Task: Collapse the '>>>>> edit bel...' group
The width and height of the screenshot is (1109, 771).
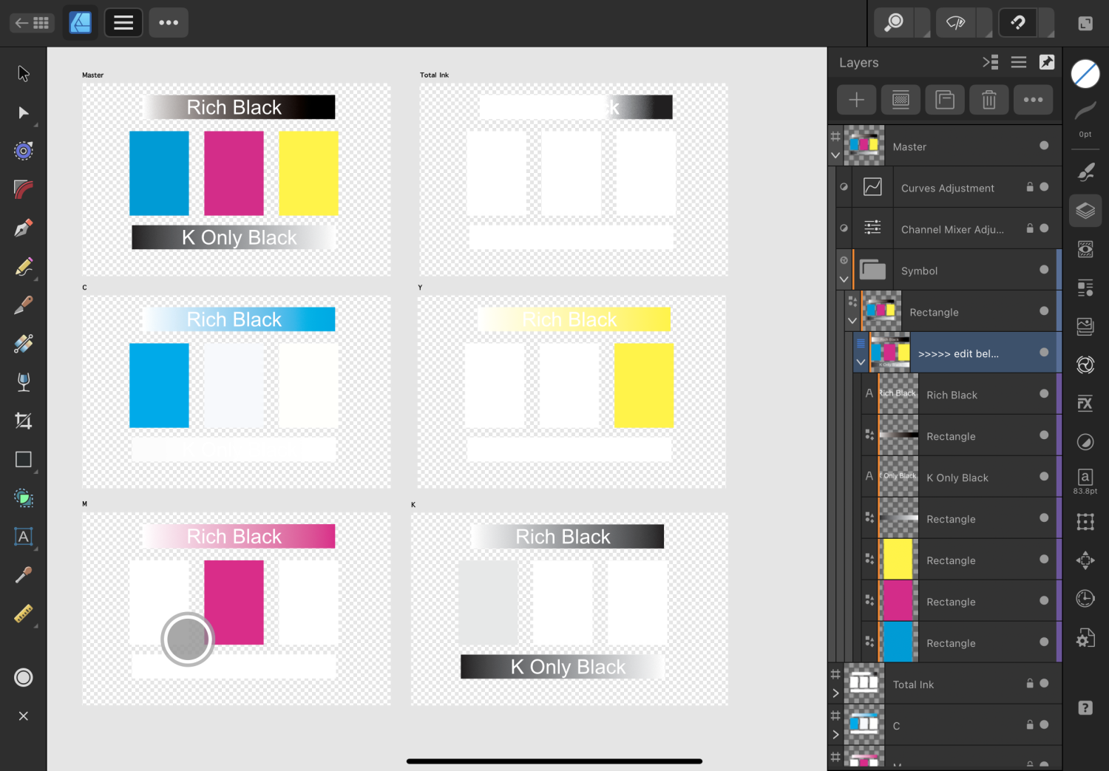Action: point(861,361)
